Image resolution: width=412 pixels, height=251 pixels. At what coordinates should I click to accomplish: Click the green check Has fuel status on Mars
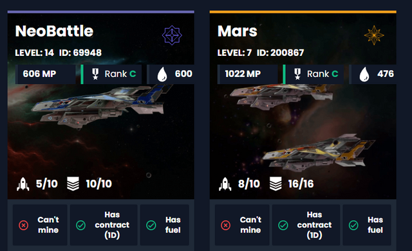click(x=367, y=225)
